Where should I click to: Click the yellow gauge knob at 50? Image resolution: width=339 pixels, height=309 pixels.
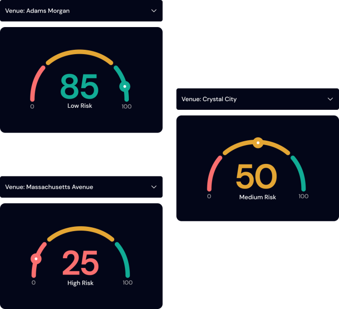coord(258,143)
